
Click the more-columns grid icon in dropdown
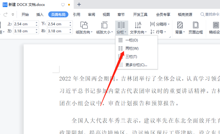pyautogui.click(x=120, y=65)
